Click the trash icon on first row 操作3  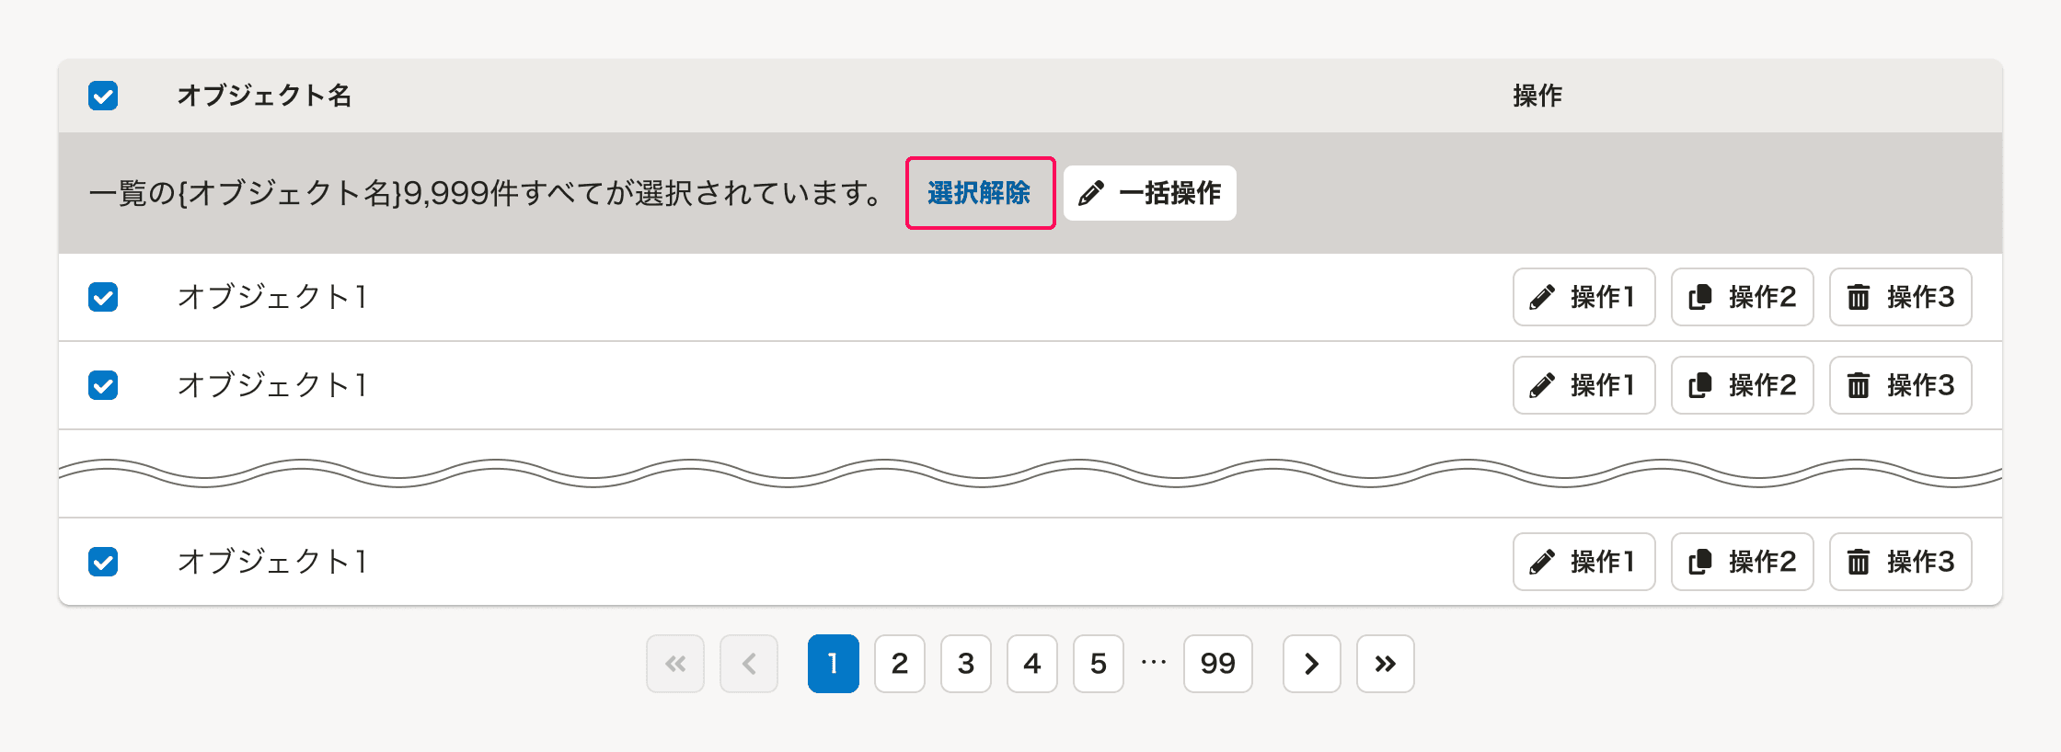(1860, 297)
